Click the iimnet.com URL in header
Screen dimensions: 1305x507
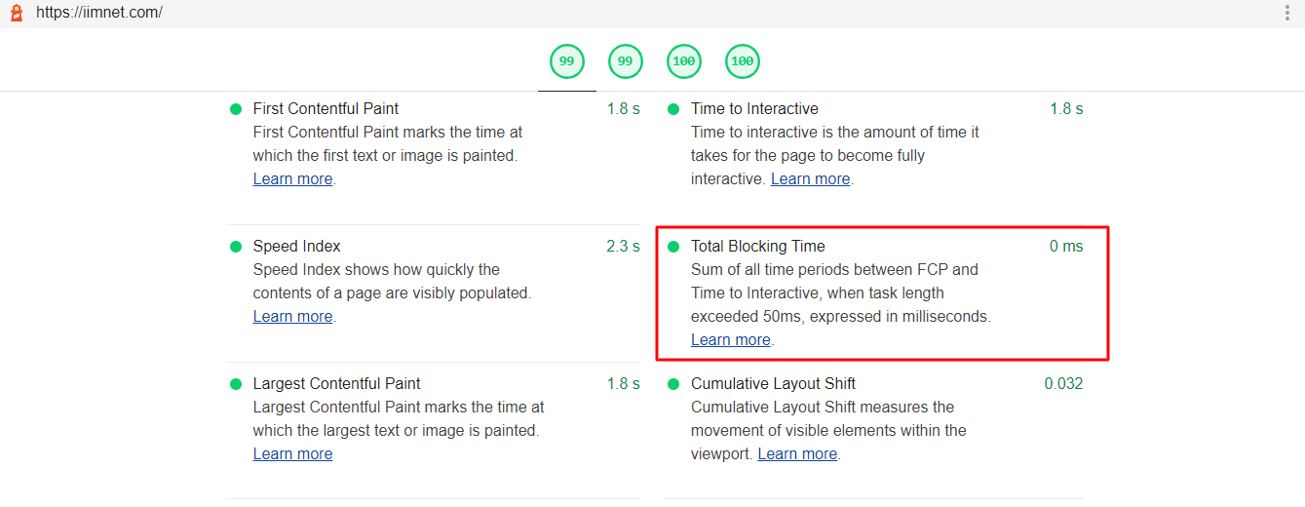tap(99, 13)
